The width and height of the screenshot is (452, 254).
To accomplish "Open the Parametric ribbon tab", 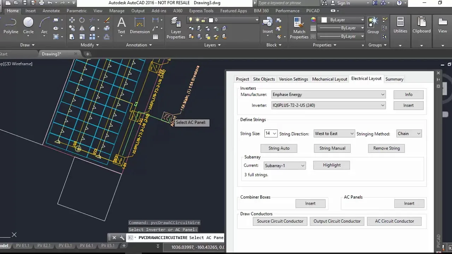I will click(x=77, y=11).
